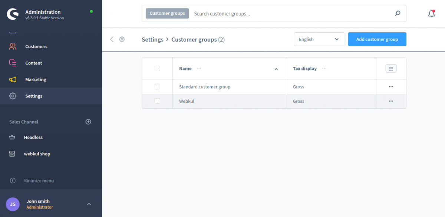
Task: Open the English language dropdown
Action: (x=319, y=39)
